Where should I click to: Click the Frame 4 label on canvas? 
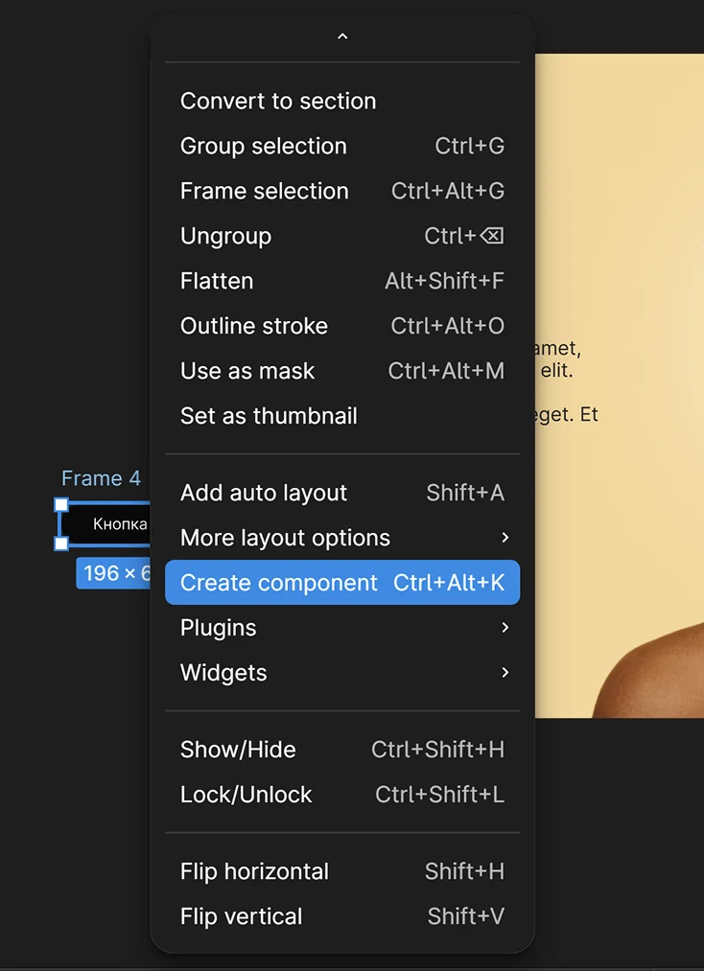[101, 478]
